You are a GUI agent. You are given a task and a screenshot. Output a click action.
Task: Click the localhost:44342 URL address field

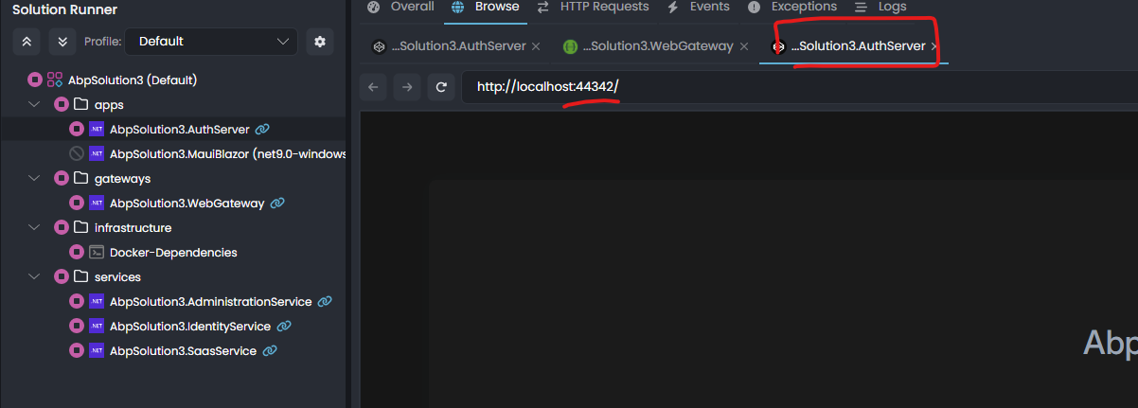tap(800, 87)
